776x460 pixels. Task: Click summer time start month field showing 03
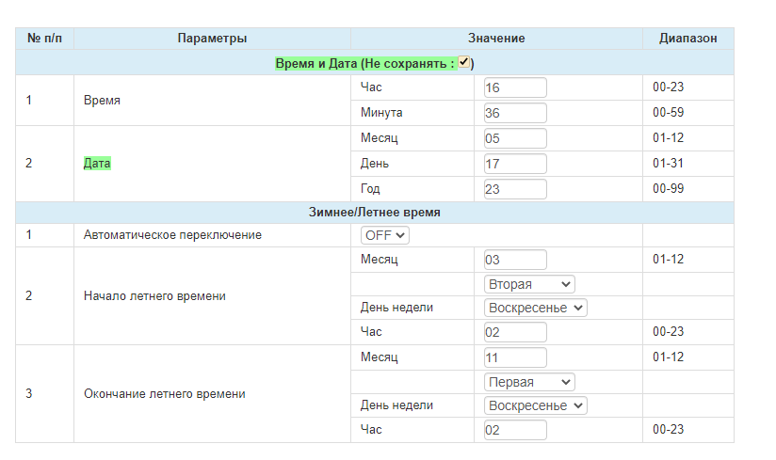pyautogui.click(x=514, y=260)
